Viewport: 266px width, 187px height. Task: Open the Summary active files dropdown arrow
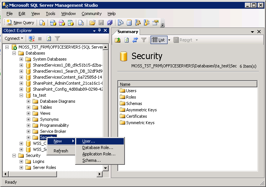coord(252,32)
